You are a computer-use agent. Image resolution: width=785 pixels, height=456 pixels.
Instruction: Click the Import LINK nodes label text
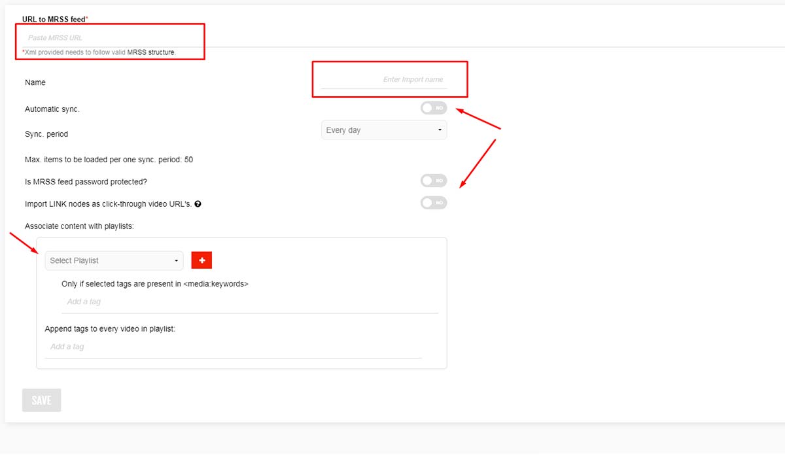108,204
